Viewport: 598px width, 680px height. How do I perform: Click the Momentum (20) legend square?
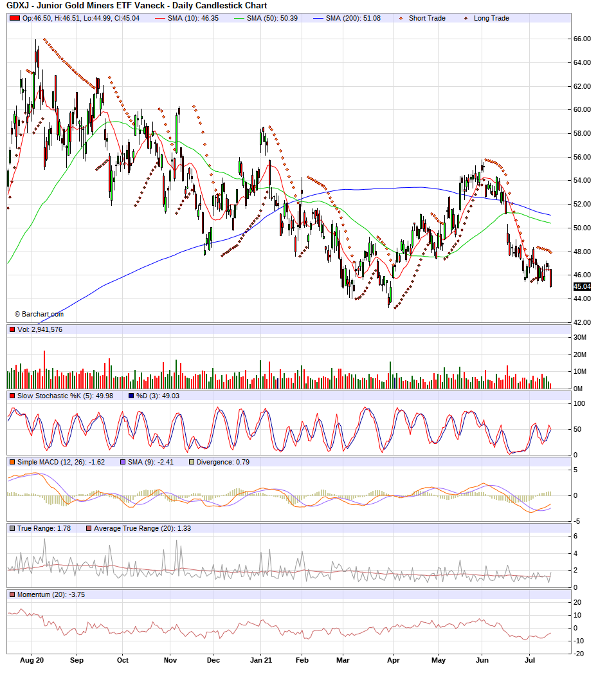[13, 595]
